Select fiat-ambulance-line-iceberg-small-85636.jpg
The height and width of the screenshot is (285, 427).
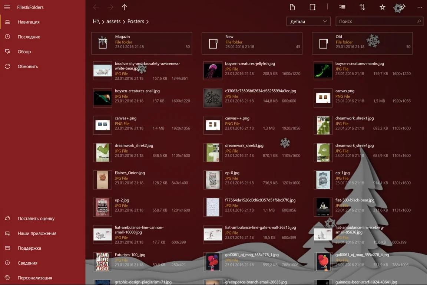click(x=362, y=235)
